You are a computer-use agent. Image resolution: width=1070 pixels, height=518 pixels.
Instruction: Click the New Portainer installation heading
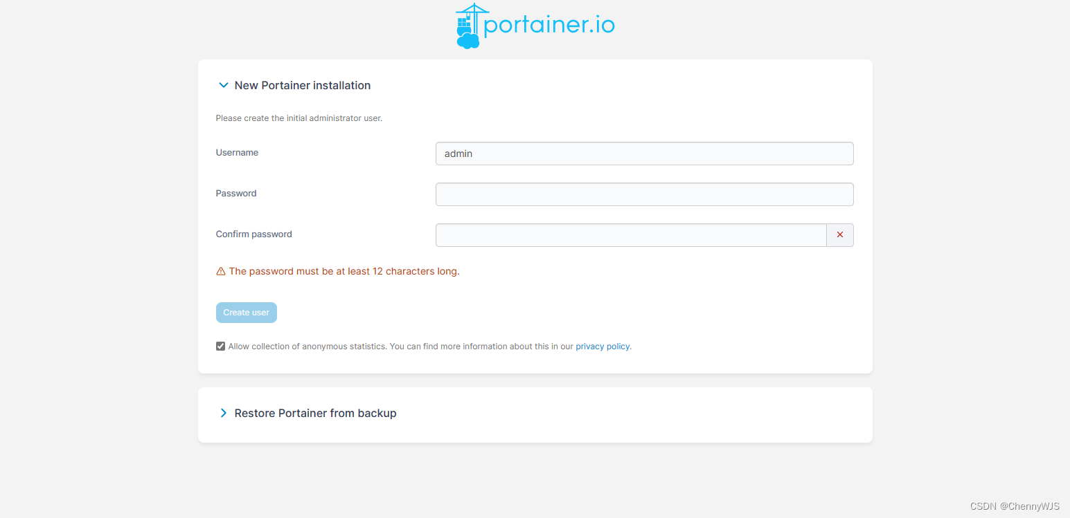coord(303,85)
